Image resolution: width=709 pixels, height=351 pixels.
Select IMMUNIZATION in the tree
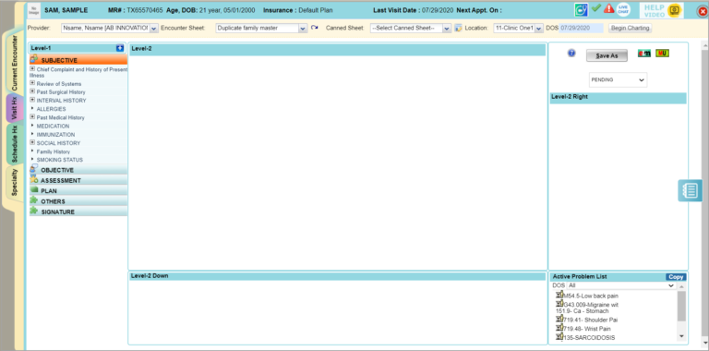(x=55, y=135)
